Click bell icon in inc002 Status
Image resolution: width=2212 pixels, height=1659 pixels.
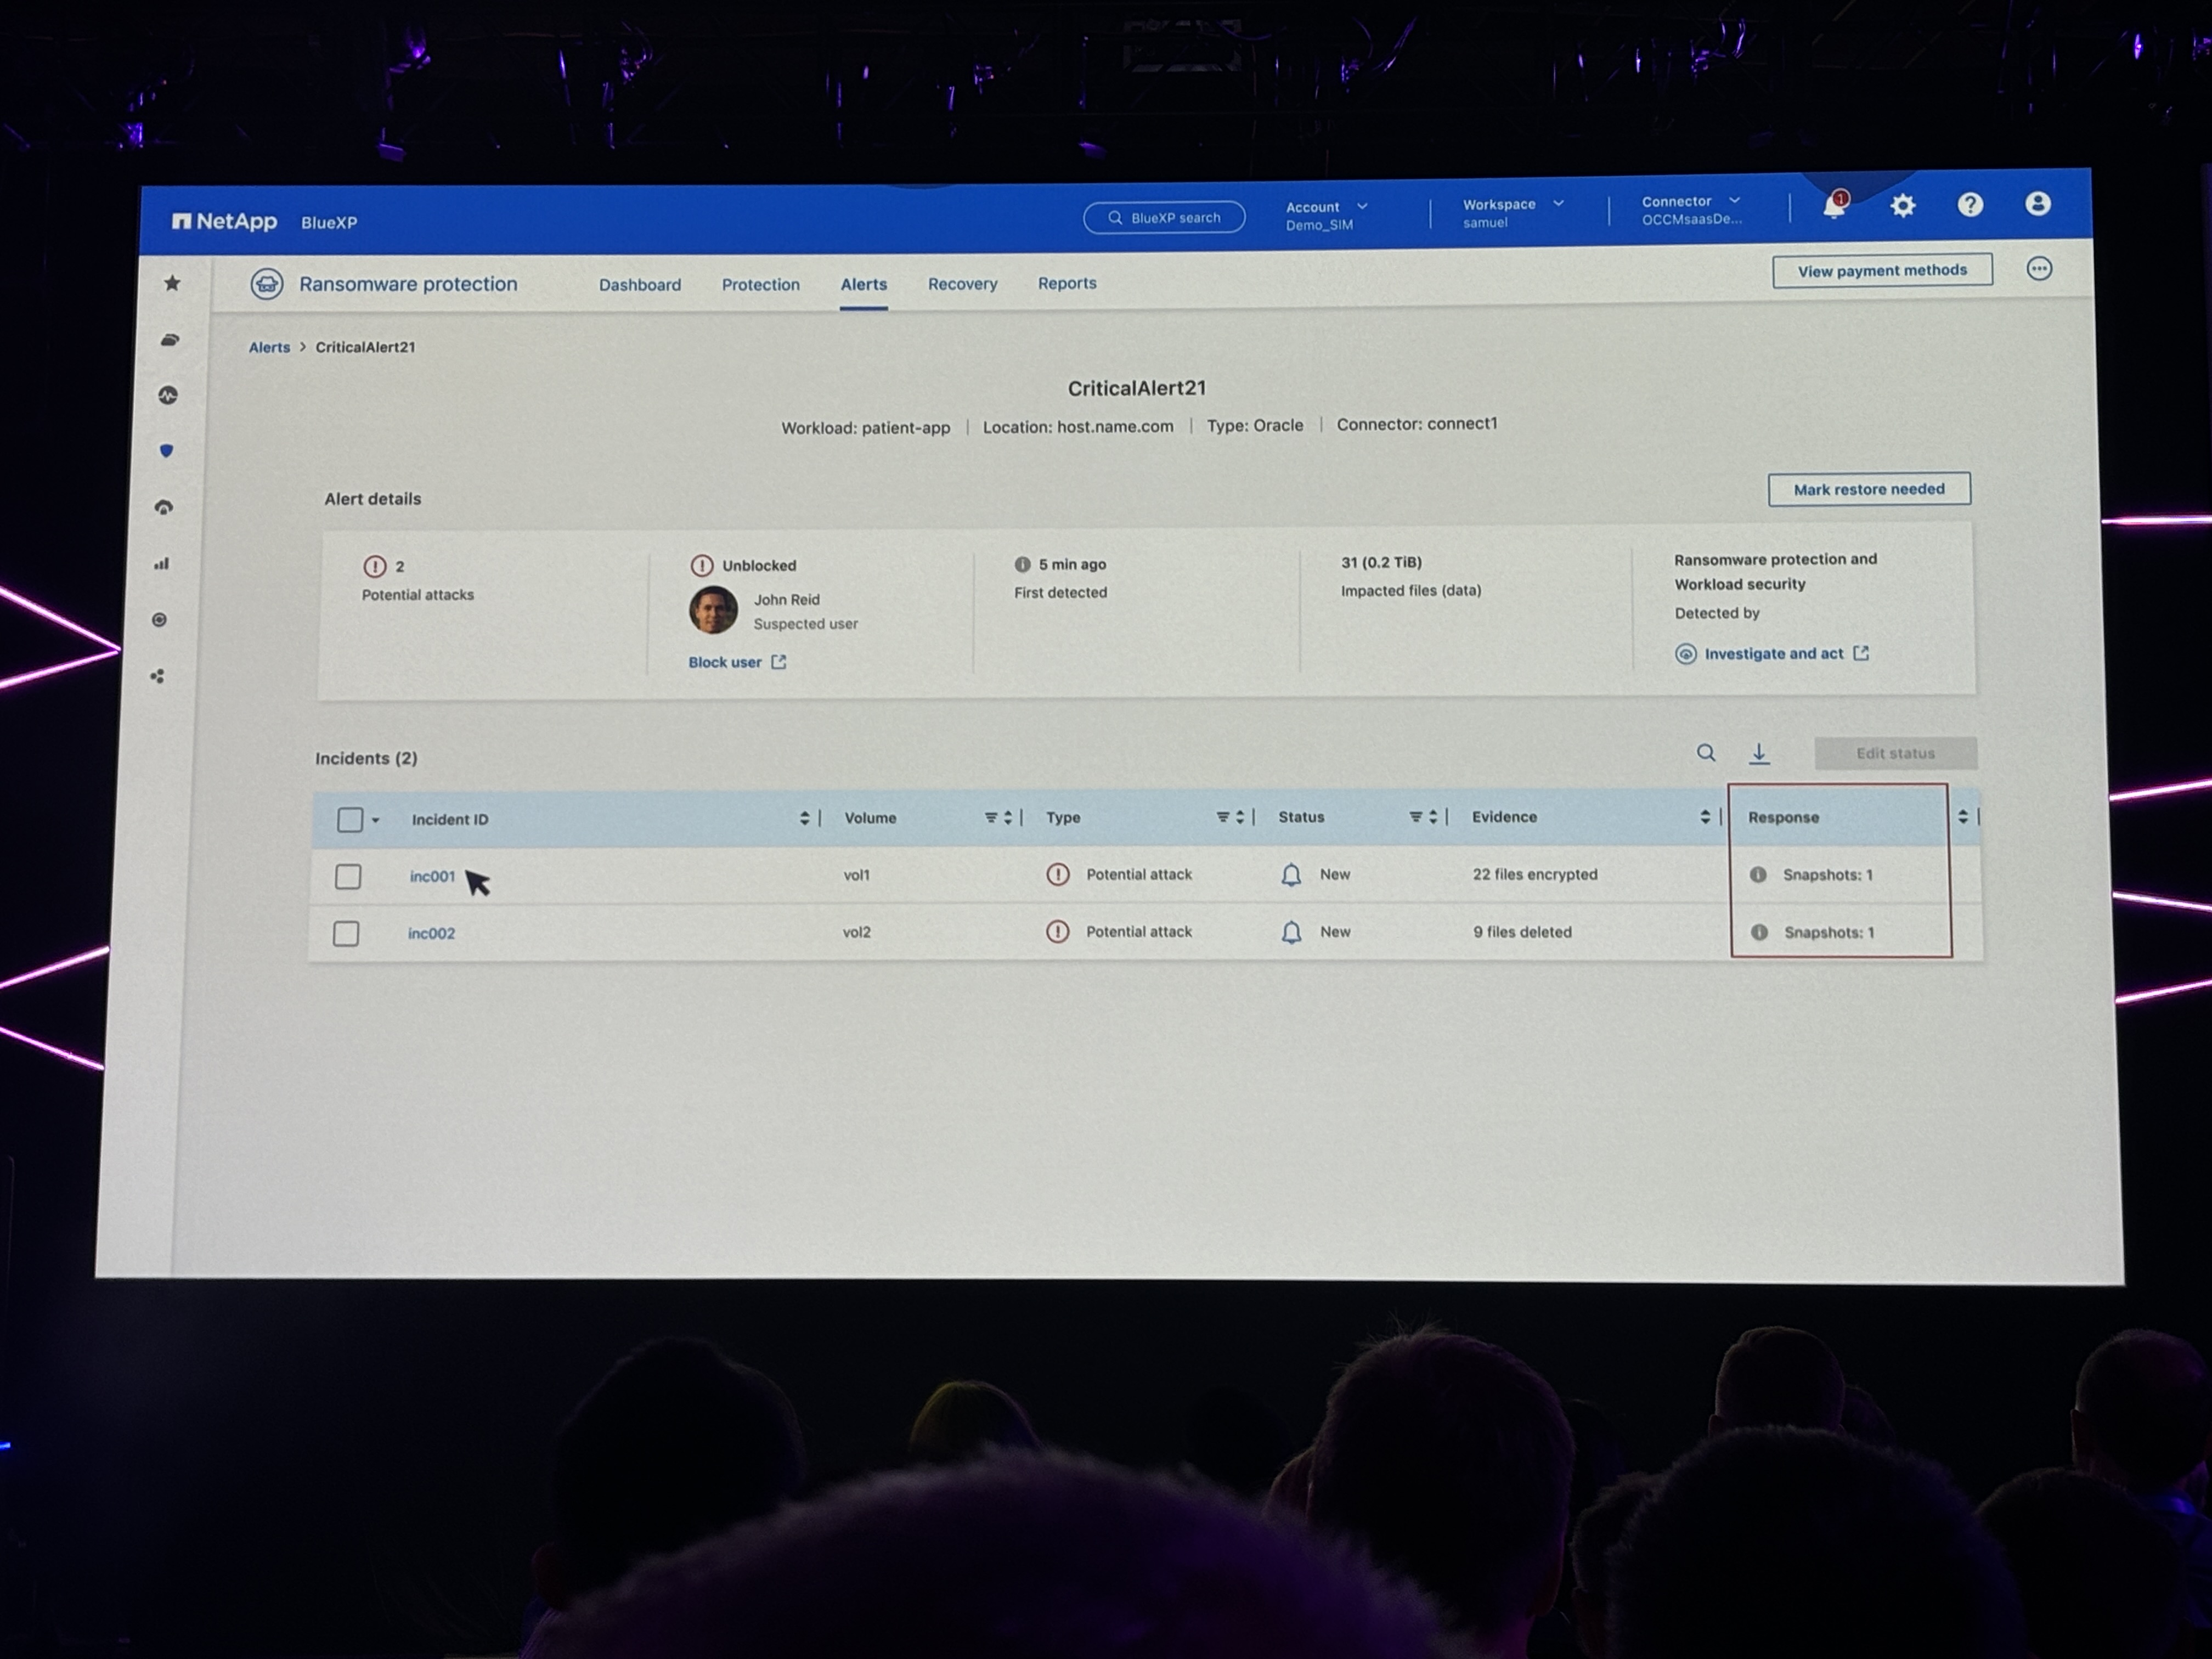click(1291, 932)
